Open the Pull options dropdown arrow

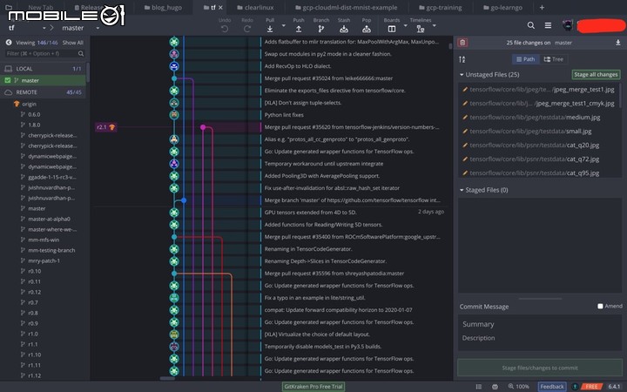pyautogui.click(x=284, y=25)
